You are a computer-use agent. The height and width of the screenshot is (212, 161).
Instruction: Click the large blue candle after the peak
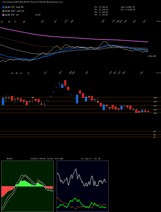(77, 99)
